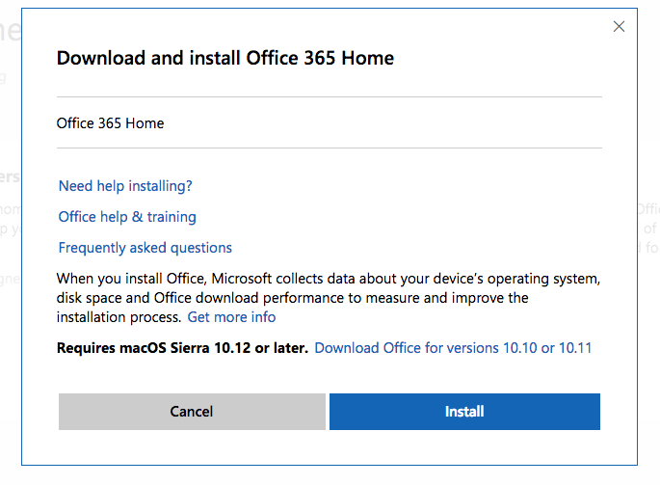Screen dimensions: 660x485
Task: Open the 'Need help installing?' link
Action: pyautogui.click(x=125, y=186)
